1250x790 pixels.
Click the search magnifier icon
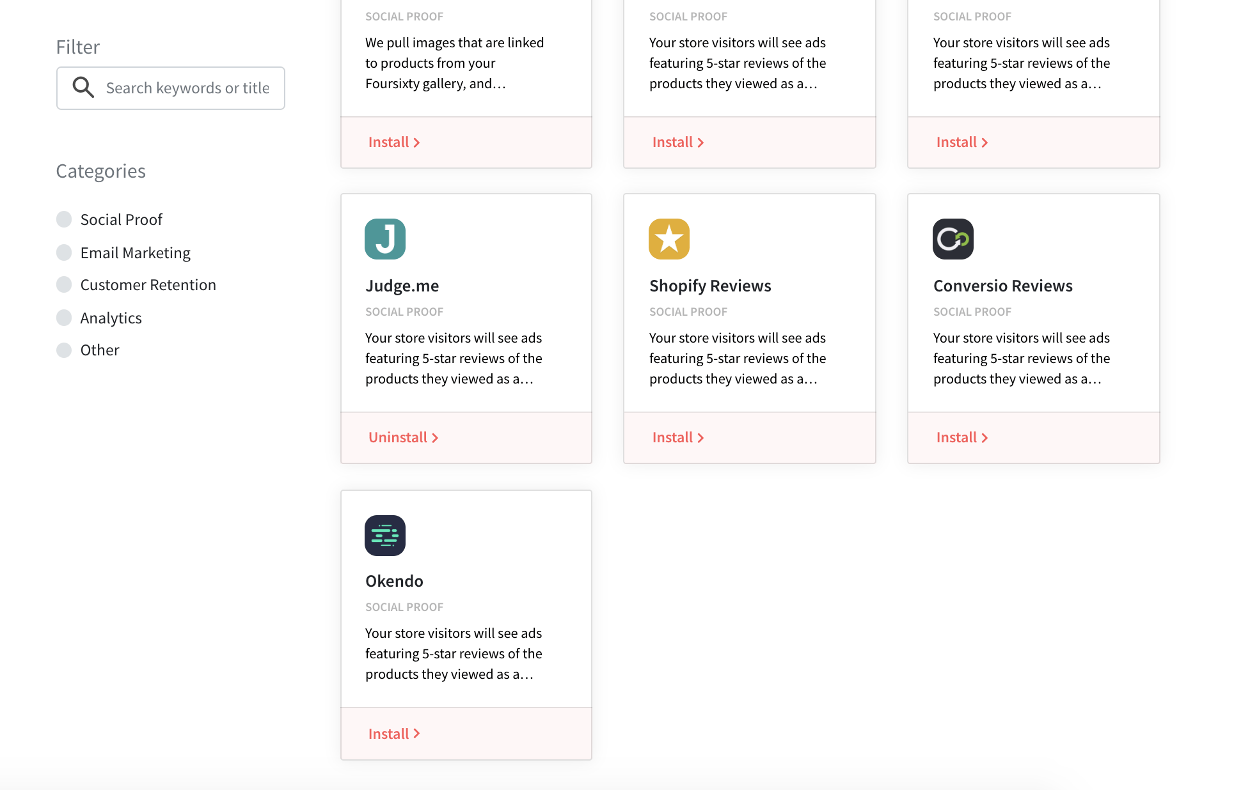coord(83,88)
